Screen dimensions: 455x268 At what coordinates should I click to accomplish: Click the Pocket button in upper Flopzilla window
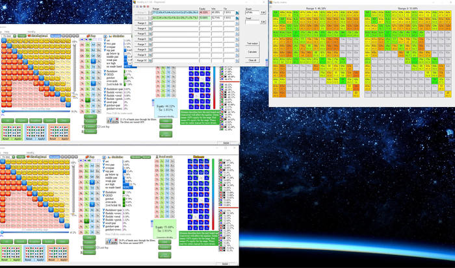pyautogui.click(x=21, y=121)
